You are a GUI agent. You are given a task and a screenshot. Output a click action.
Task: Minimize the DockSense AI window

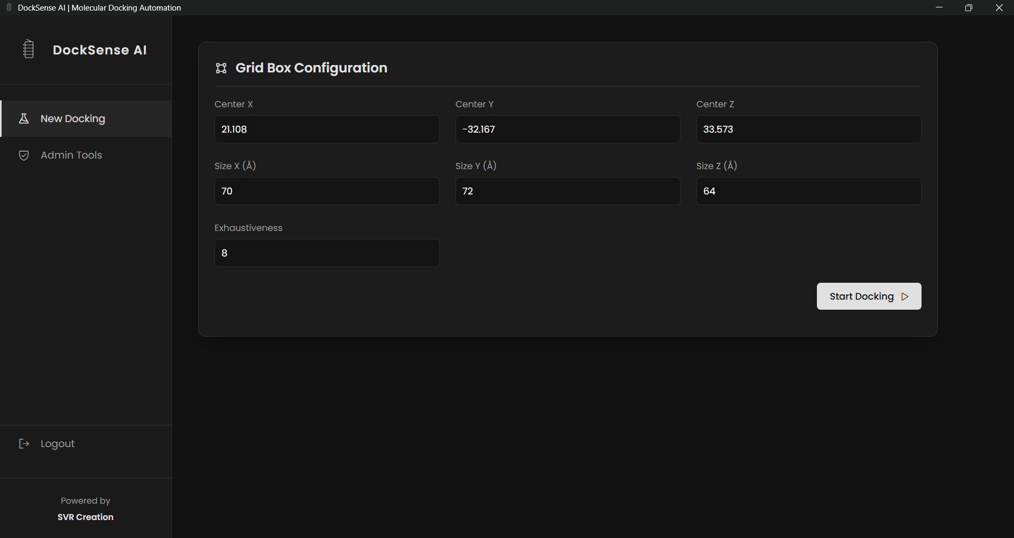coord(939,7)
